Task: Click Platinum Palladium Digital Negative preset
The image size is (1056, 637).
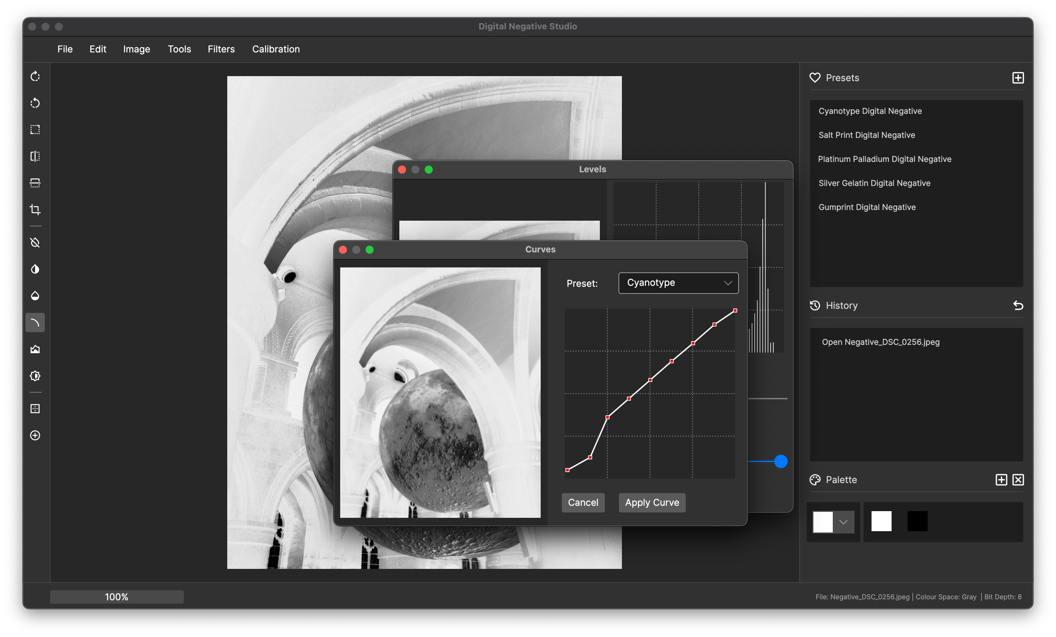Action: (885, 158)
